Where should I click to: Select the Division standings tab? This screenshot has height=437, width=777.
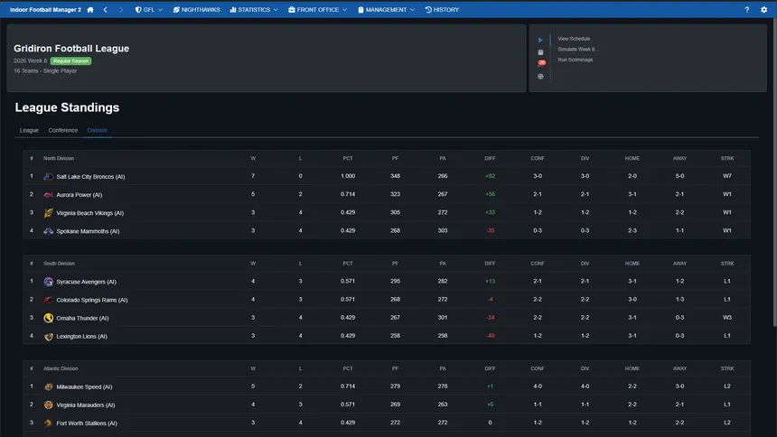click(98, 130)
